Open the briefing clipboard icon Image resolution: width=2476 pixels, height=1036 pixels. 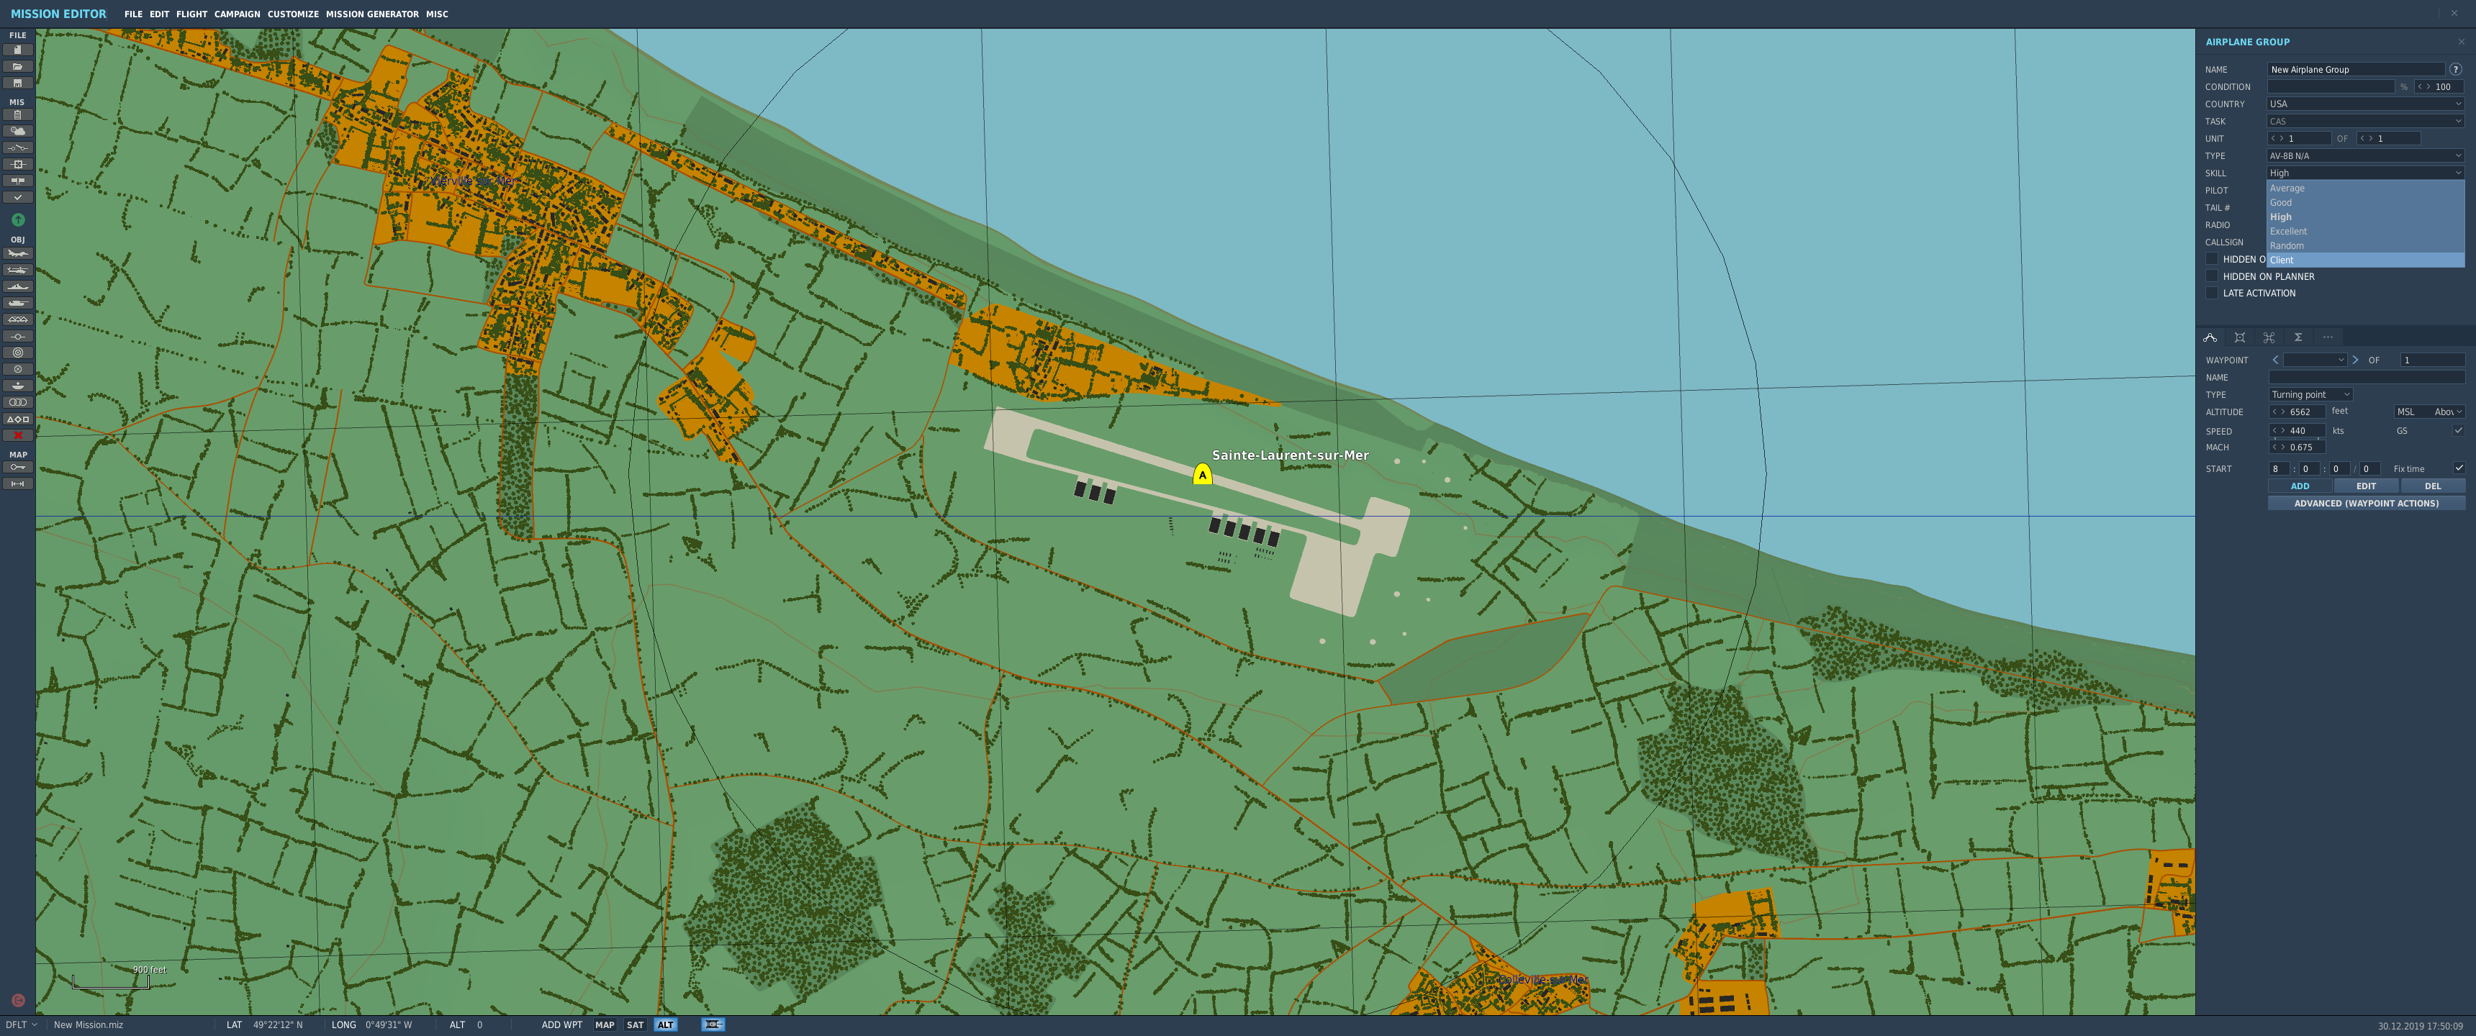(x=17, y=114)
